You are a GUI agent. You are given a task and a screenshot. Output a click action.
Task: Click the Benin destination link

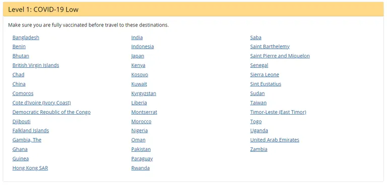click(x=19, y=47)
